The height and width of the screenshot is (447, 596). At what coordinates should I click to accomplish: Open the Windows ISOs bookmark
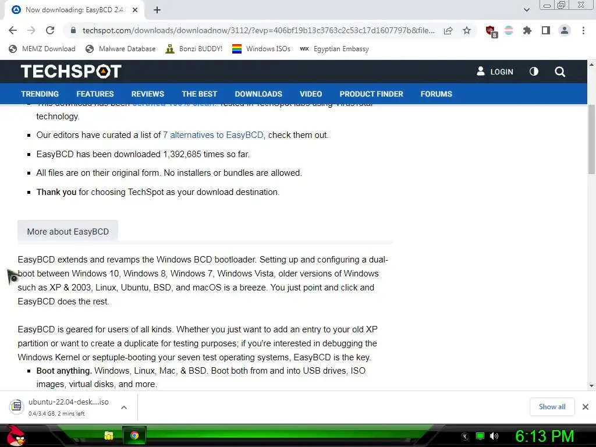tap(261, 49)
